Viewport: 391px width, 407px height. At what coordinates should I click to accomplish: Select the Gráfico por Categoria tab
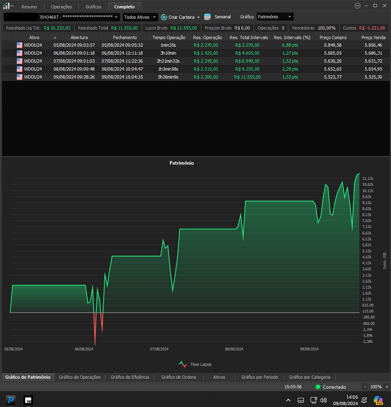309,377
